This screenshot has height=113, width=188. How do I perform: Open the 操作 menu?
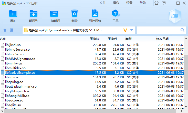pos(116,3)
